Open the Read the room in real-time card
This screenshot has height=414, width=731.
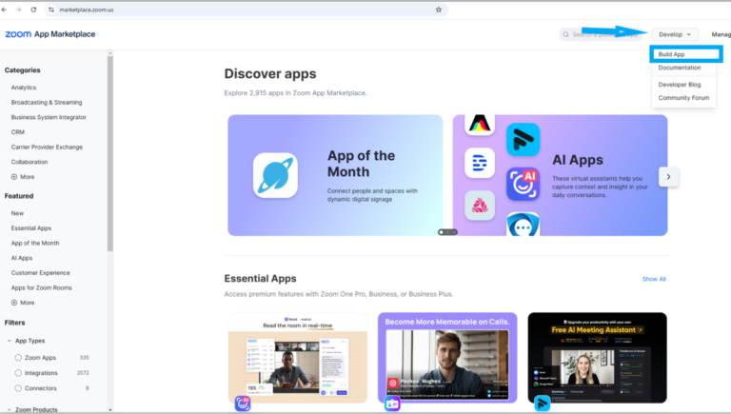(x=297, y=358)
